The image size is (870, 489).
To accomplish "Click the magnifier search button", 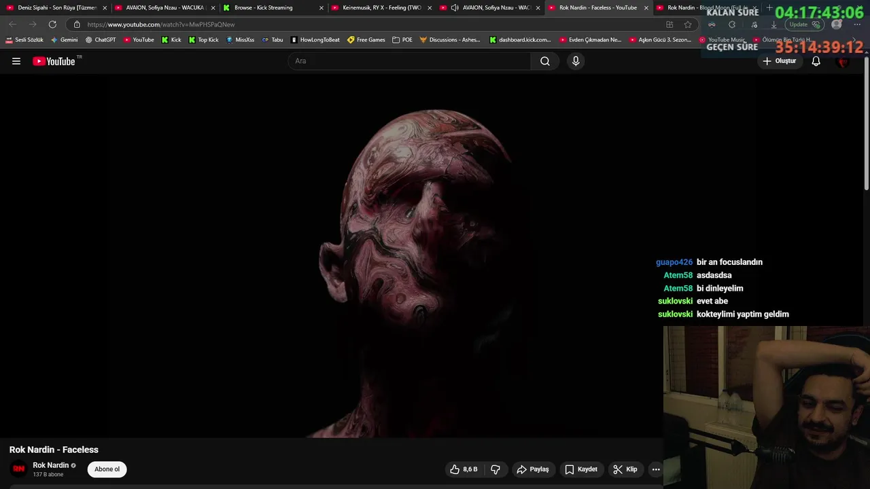I will click(x=545, y=61).
